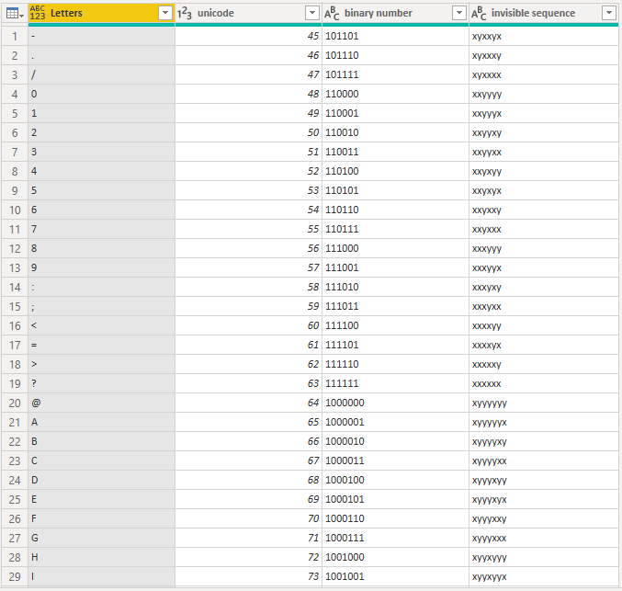
Task: Expand the binary number column filter dropdown
Action: click(x=458, y=13)
